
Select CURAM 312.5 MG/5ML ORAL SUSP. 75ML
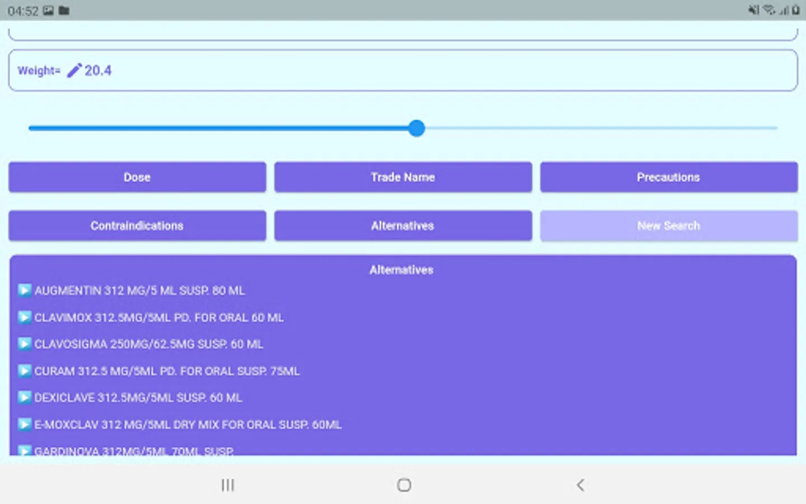pos(167,371)
